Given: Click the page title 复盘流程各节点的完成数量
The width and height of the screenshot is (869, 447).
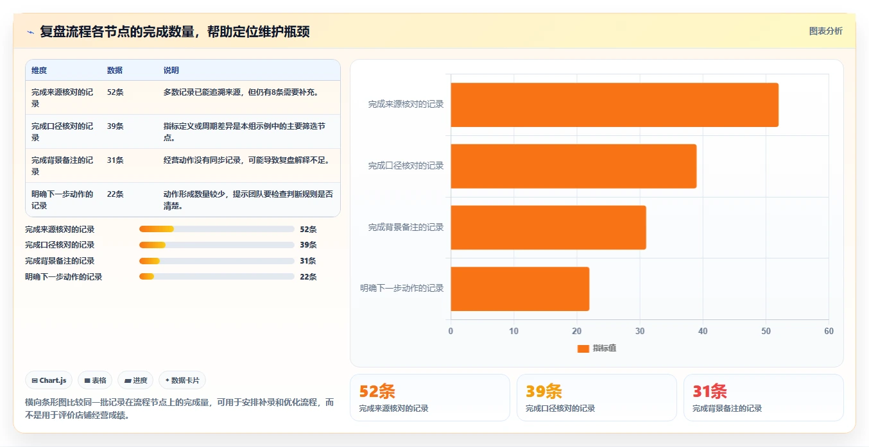Looking at the screenshot, I should 175,31.
